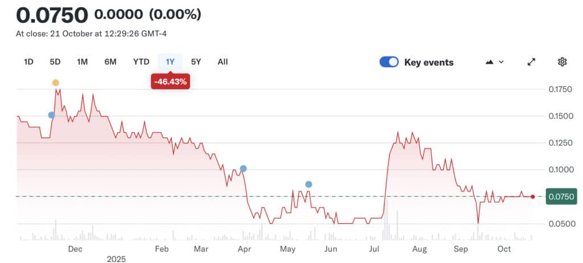
Task: Show the 5Y price history
Action: [x=196, y=61]
